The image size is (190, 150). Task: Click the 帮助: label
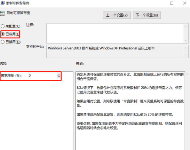click(80, 64)
